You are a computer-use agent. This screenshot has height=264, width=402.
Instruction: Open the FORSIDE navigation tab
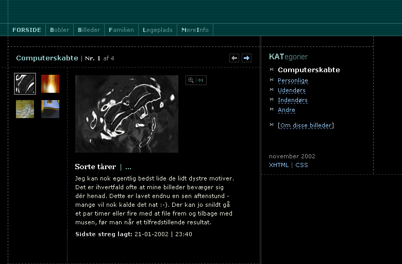click(x=27, y=30)
